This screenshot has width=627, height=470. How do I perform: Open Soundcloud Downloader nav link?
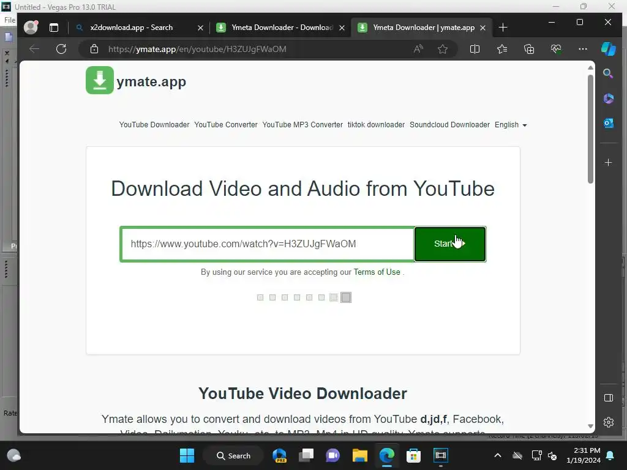point(449,125)
